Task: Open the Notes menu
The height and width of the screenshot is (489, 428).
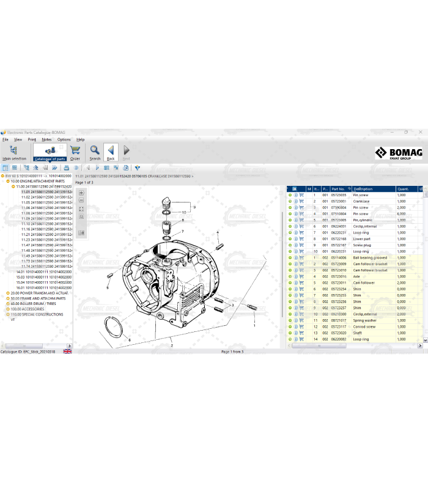Action: pyautogui.click(x=46, y=139)
